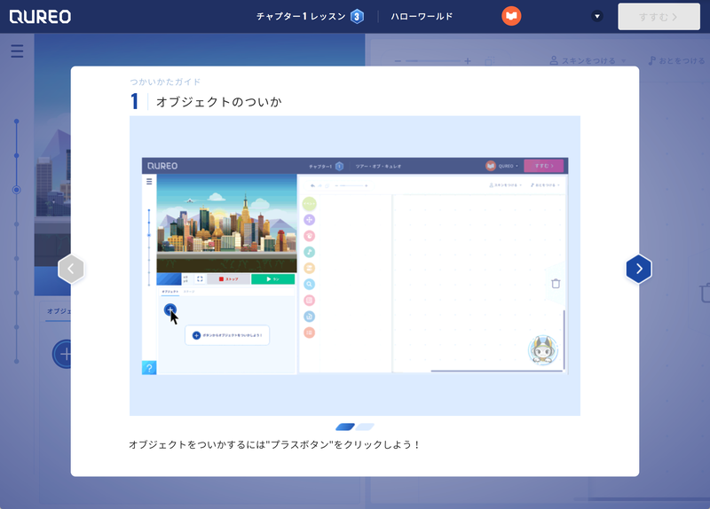Click the QUREO logo in header
710x509 pixels.
click(x=40, y=17)
